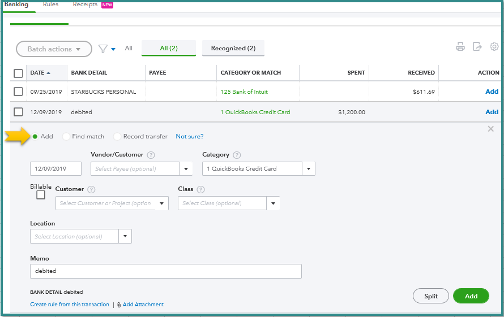Expand the Customer or Project dropdown arrow
This screenshot has height=317, width=504.
(x=162, y=203)
